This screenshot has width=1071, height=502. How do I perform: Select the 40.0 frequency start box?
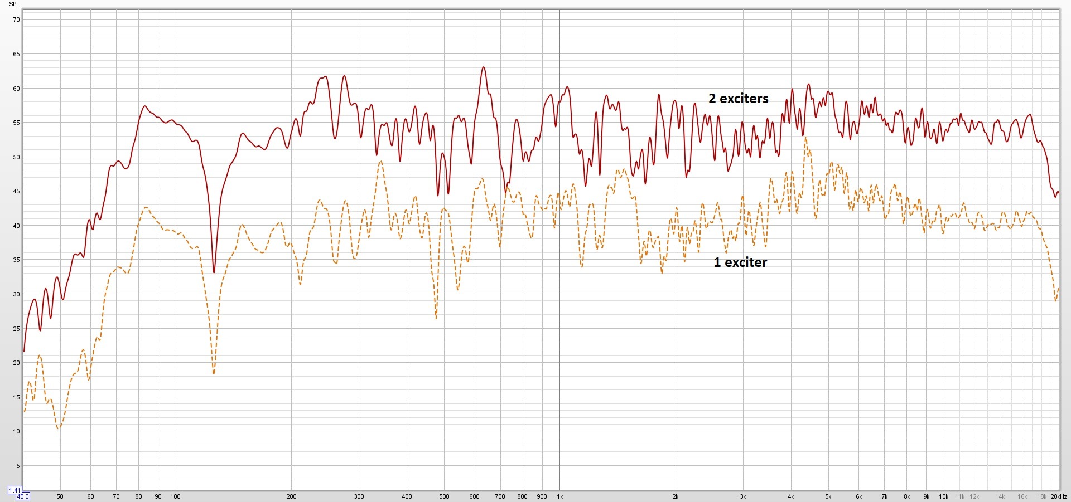coord(22,496)
